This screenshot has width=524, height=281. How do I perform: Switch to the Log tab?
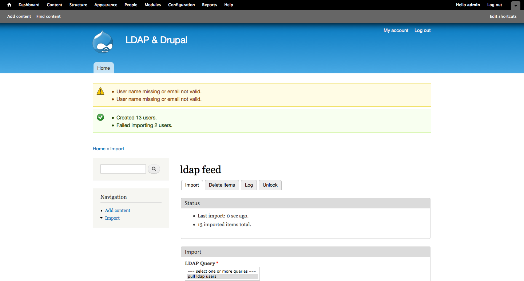pyautogui.click(x=249, y=185)
